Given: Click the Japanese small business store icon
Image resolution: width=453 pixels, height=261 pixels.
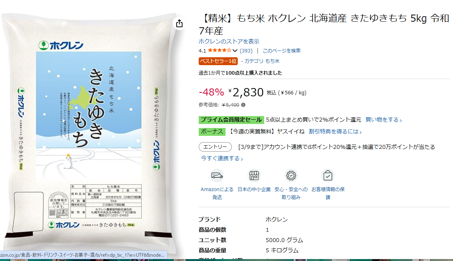Looking at the screenshot, I should pos(254,175).
